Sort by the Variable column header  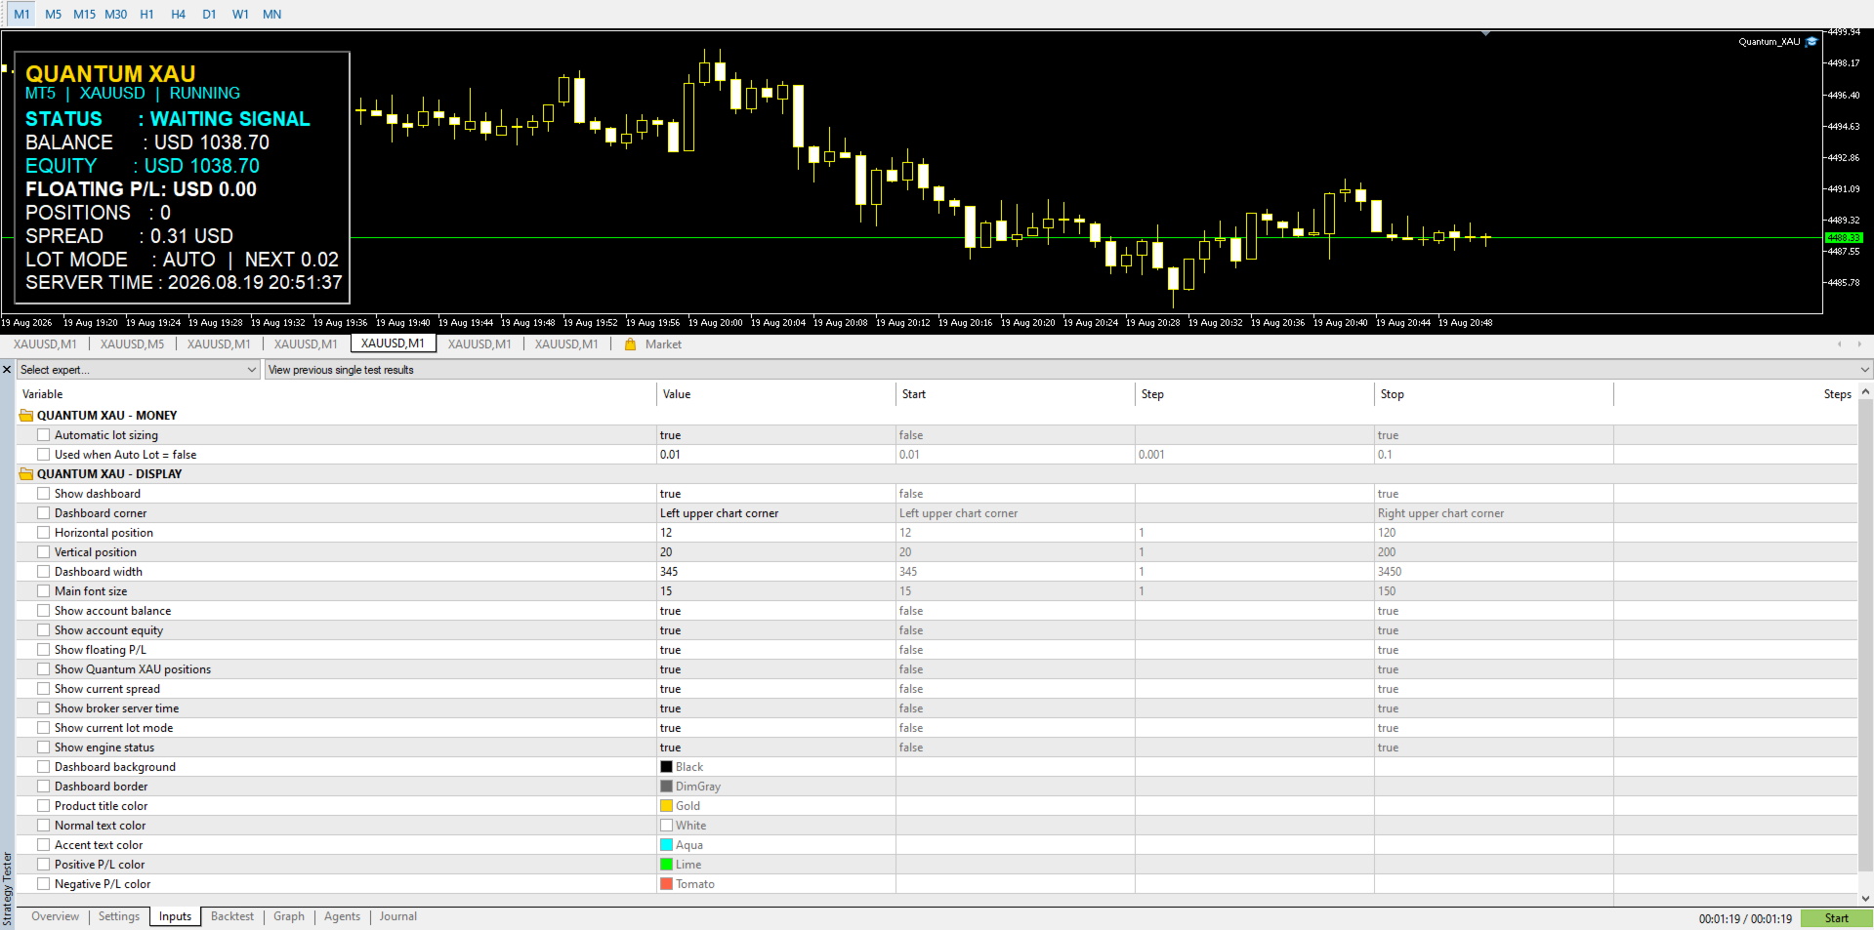(336, 394)
